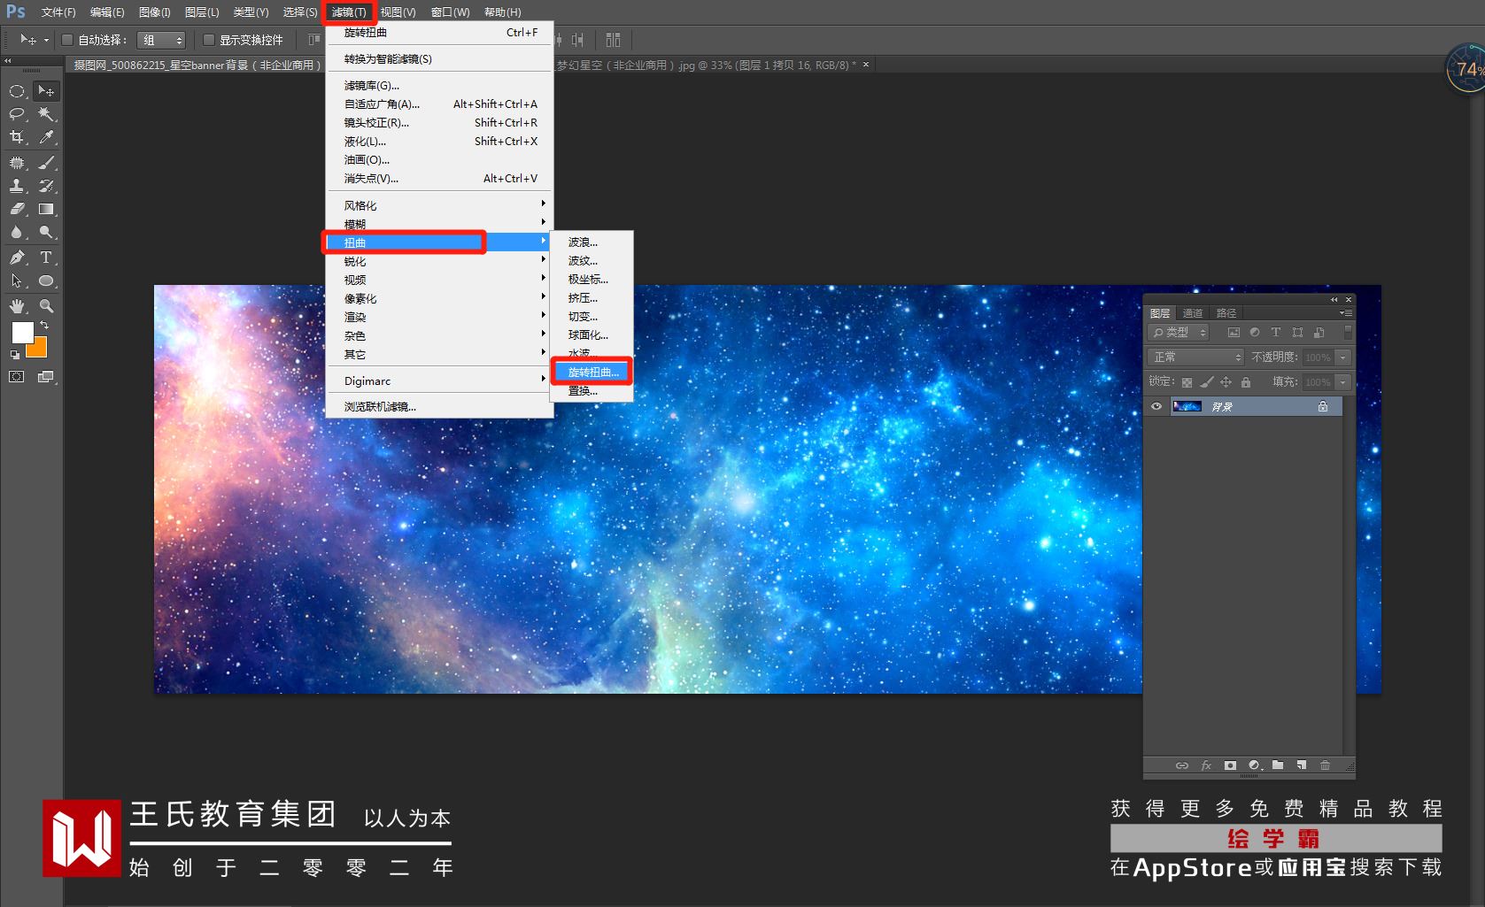1485x907 pixels.
Task: Toggle visibility of the 背景 layer
Action: [x=1156, y=407]
